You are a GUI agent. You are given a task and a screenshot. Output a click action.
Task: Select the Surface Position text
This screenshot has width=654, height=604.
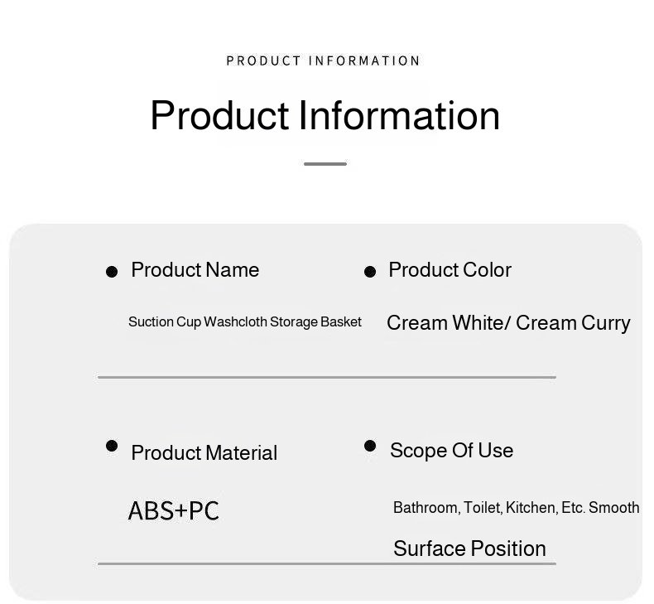click(x=469, y=548)
